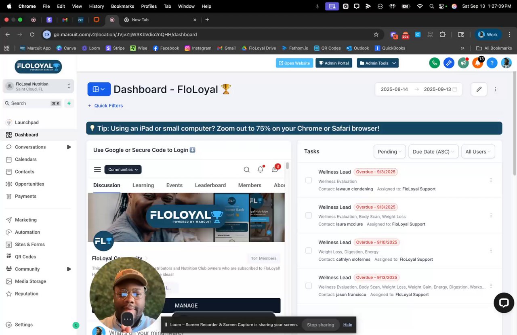The height and width of the screenshot is (335, 517).
Task: Click the blue sparkle AI icon in header
Action: 449,63
